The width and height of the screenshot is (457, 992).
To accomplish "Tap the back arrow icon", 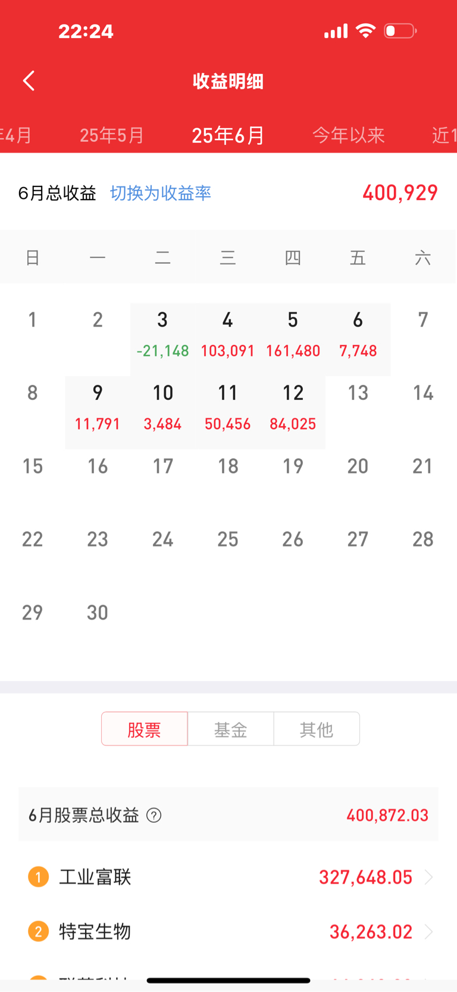I will coord(29,81).
